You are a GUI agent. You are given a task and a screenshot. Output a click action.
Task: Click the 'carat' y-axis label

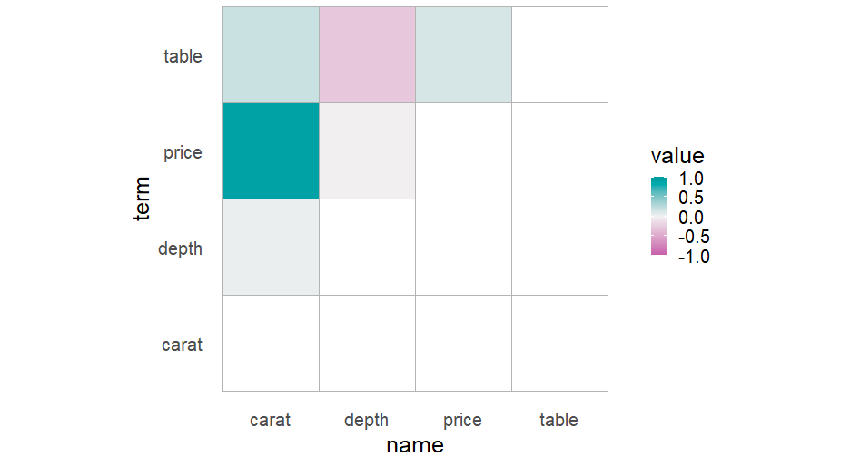[182, 345]
